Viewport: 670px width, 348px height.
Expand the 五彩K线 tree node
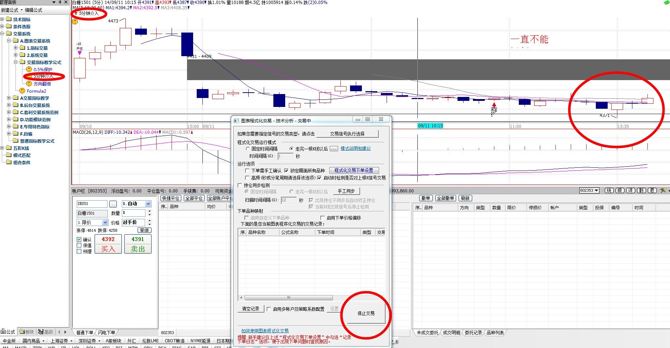pyautogui.click(x=2, y=148)
